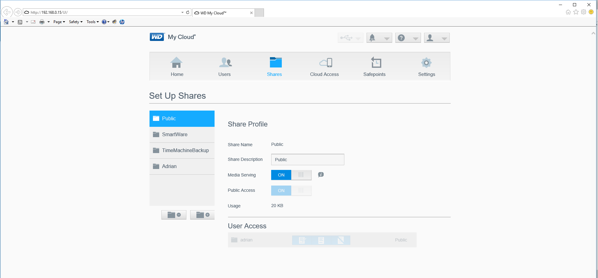
Task: Expand the browser Help dropdown arrow
Action: coord(109,22)
